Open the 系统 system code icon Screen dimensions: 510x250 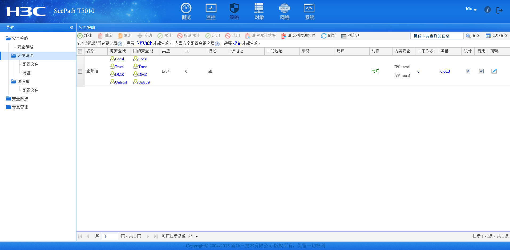pyautogui.click(x=309, y=9)
